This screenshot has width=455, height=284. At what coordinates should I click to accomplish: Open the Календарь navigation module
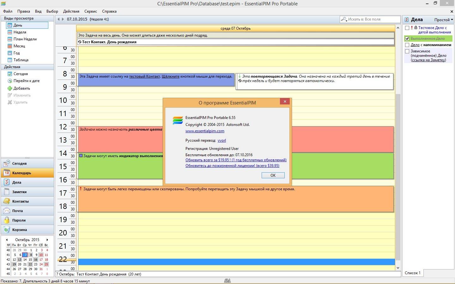[x=27, y=173]
